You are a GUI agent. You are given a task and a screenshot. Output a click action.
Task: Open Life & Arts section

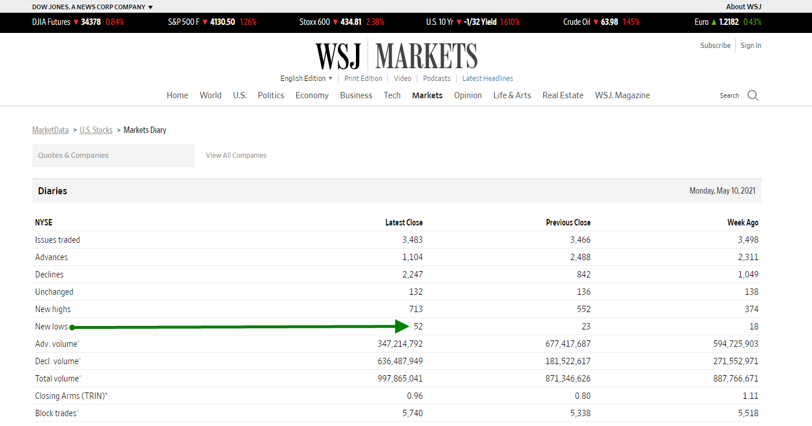512,95
